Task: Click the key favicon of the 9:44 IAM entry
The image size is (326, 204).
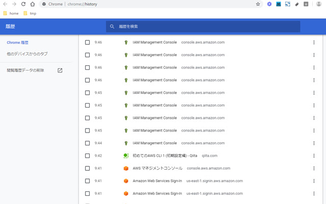Action: (x=126, y=143)
